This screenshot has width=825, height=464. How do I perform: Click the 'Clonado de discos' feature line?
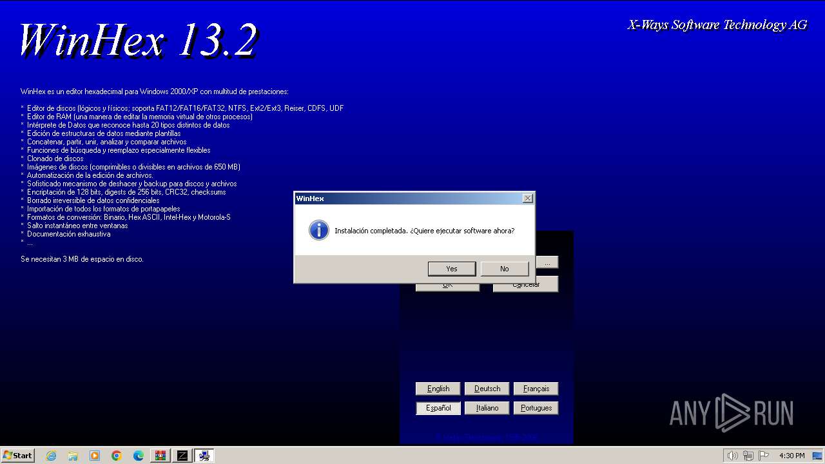[55, 159]
